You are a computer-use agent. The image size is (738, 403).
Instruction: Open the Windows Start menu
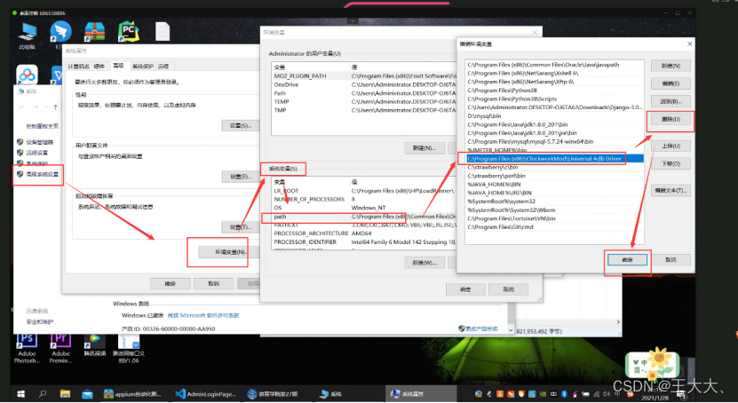[20, 393]
